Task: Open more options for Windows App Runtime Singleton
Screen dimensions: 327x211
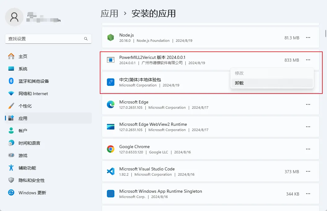Action: click(308, 194)
